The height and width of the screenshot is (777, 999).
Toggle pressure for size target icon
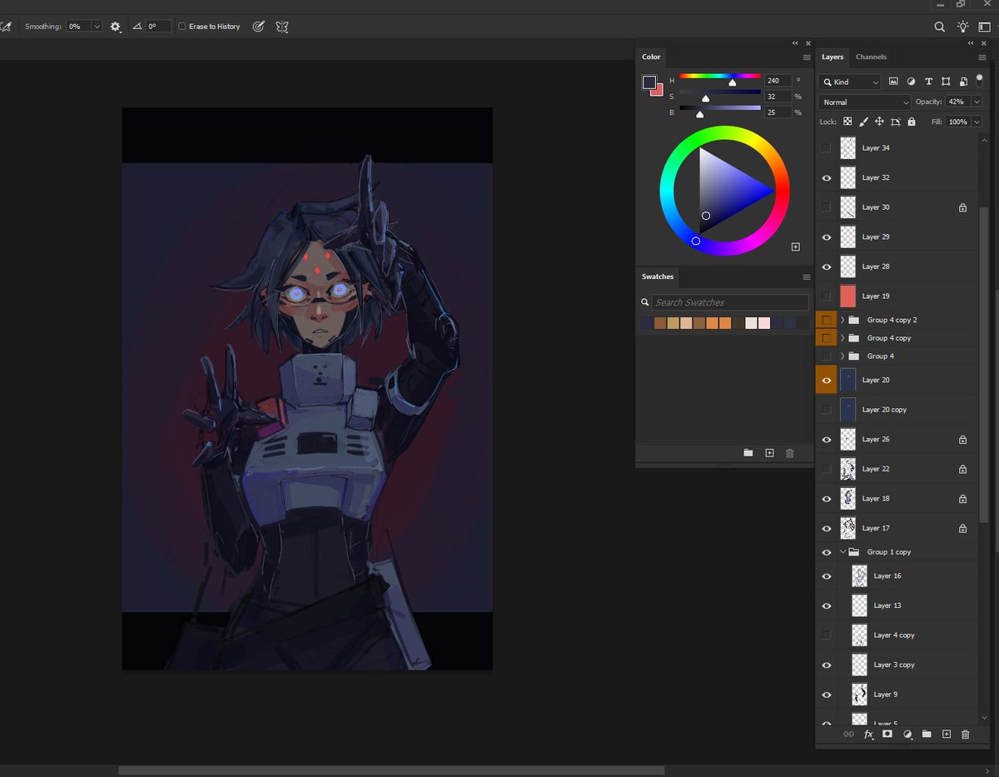[x=258, y=27]
